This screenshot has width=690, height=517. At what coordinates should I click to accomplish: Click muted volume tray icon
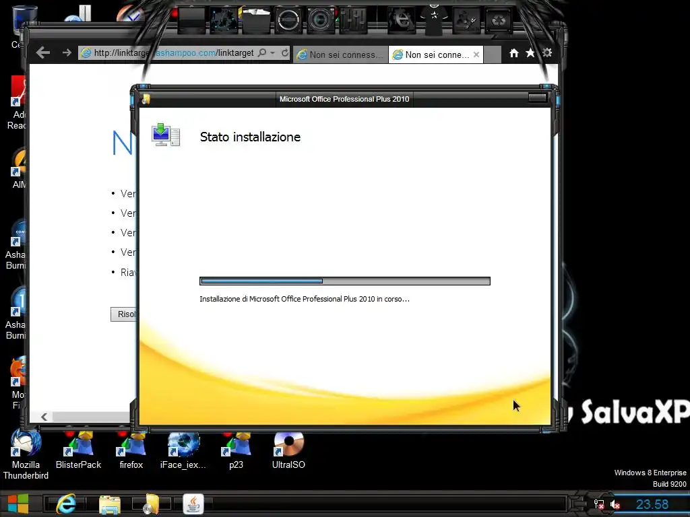point(615,504)
